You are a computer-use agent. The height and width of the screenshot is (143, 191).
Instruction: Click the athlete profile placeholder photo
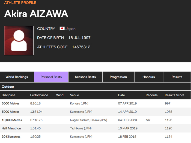[x=19, y=41]
